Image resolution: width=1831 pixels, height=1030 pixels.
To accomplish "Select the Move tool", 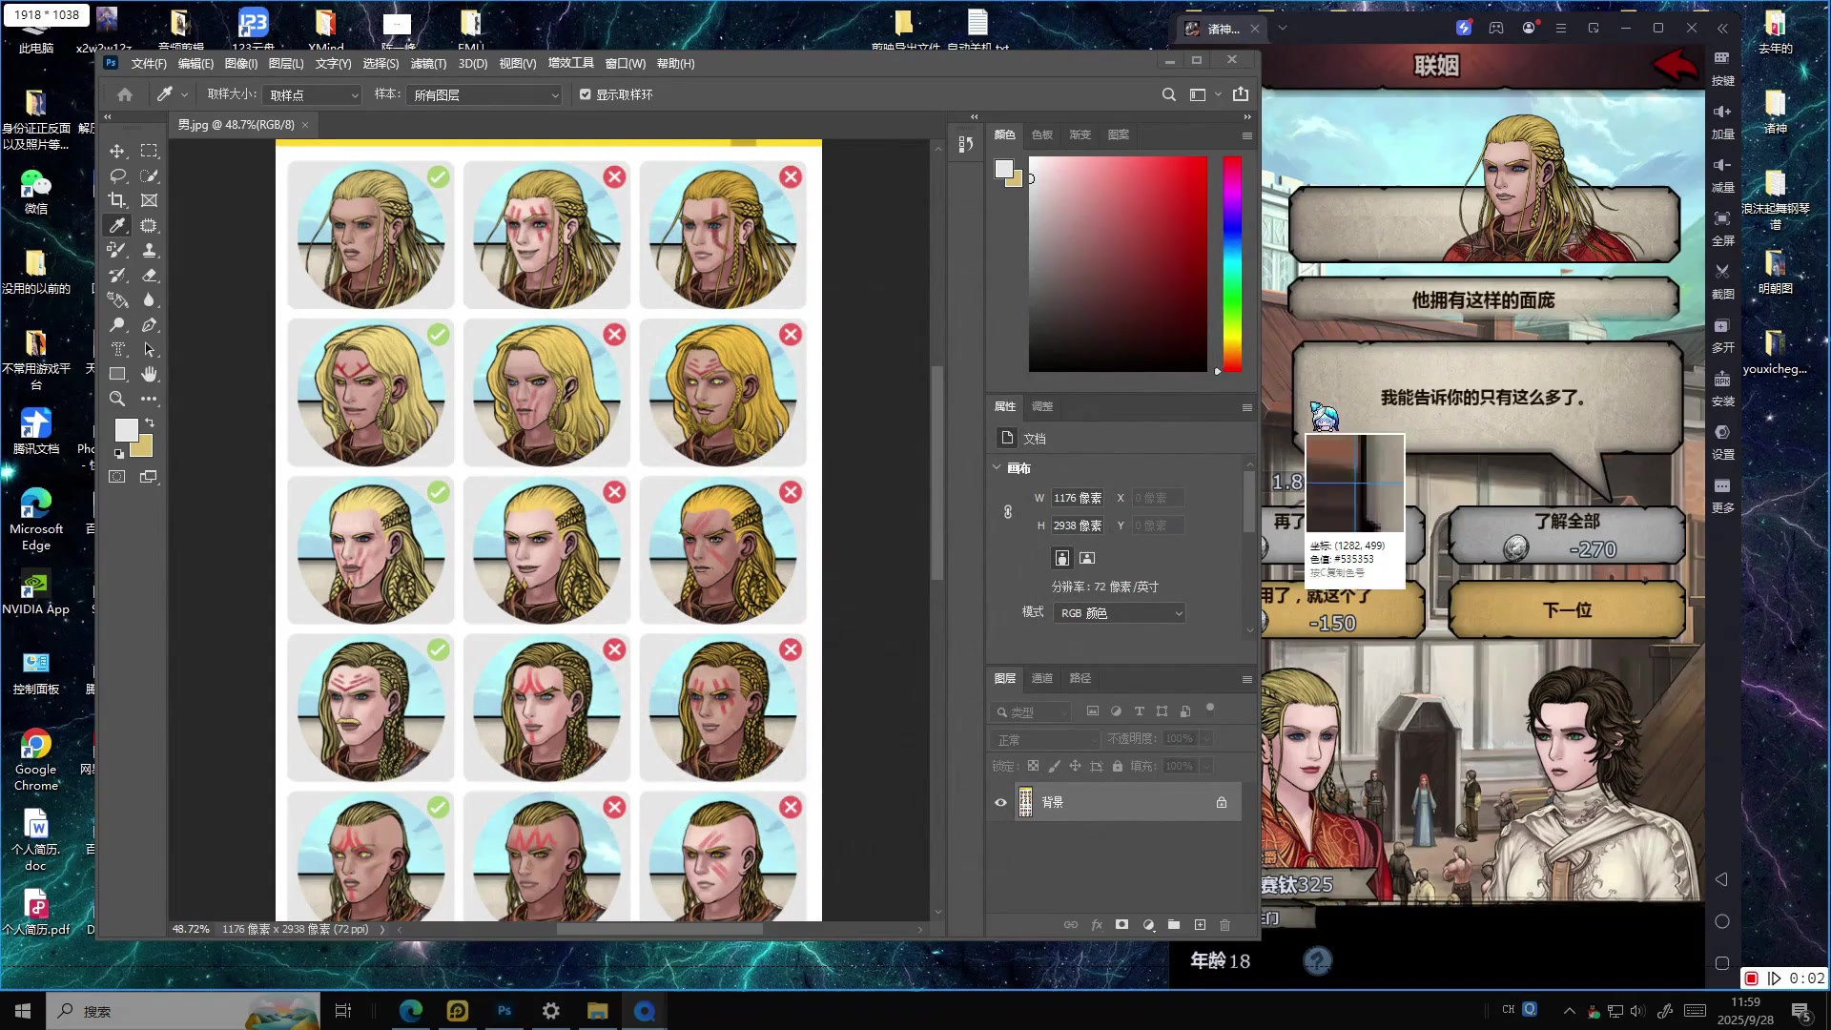I will [117, 151].
